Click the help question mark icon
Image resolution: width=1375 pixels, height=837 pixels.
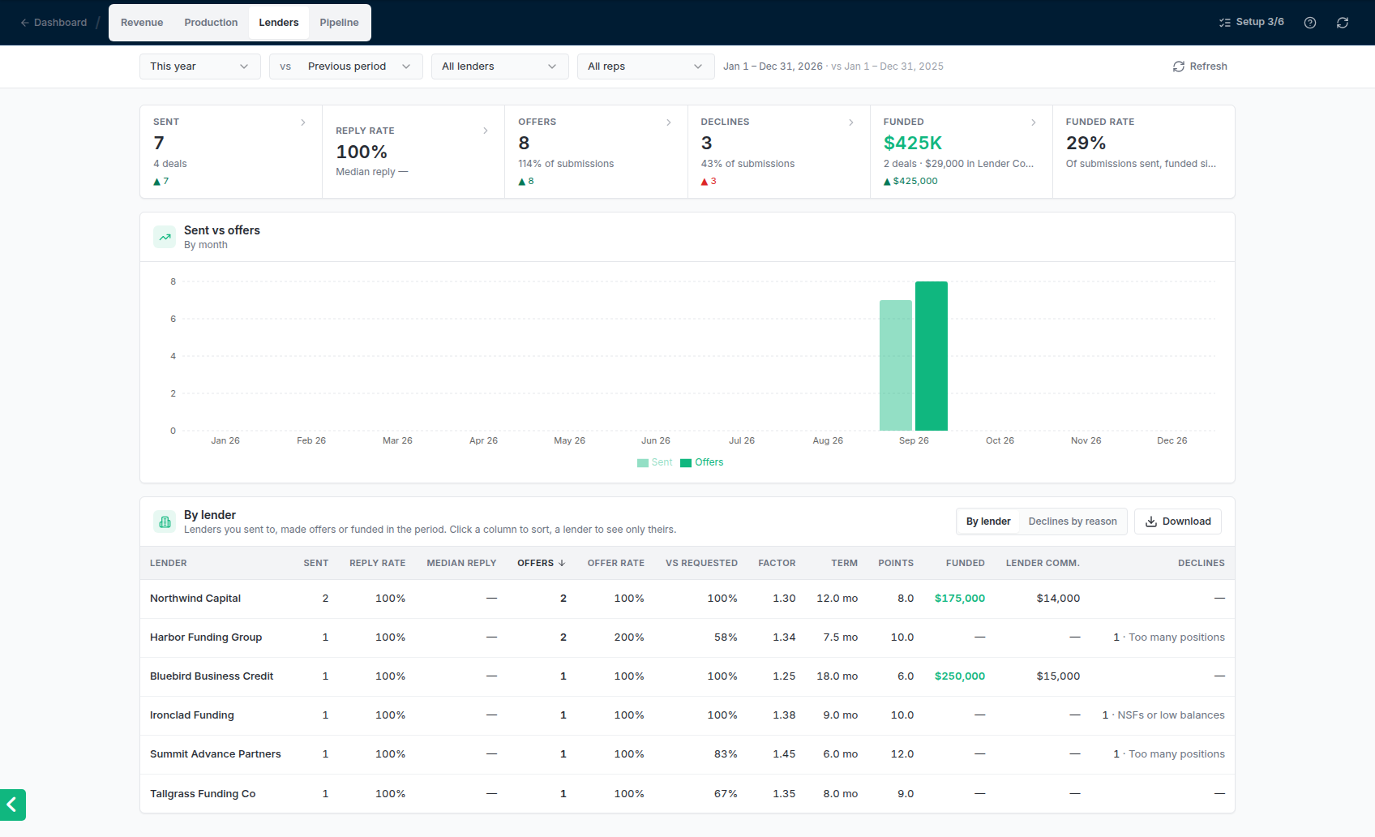pyautogui.click(x=1310, y=23)
